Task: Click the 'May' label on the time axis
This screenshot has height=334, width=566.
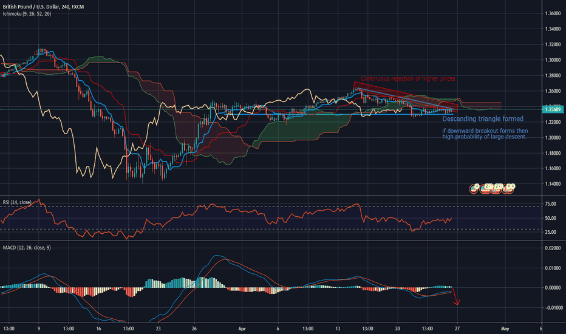Action: point(505,329)
